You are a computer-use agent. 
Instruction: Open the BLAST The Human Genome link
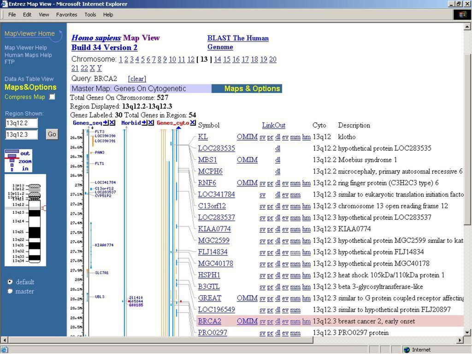point(238,42)
